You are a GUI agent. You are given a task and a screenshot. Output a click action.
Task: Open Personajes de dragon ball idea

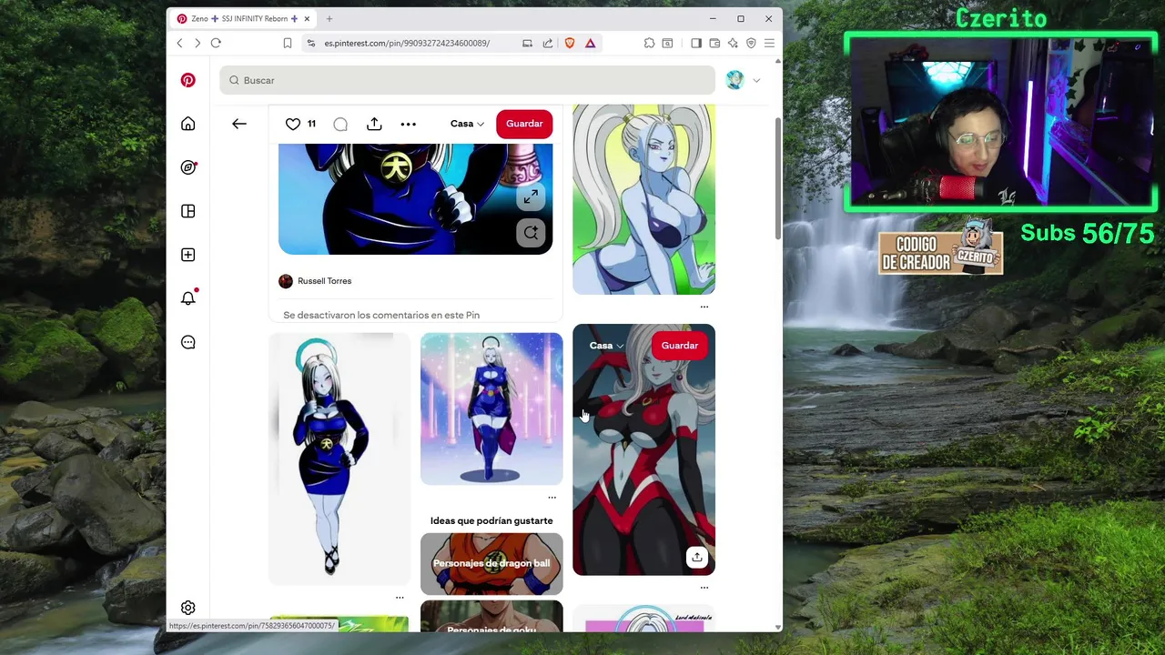491,563
